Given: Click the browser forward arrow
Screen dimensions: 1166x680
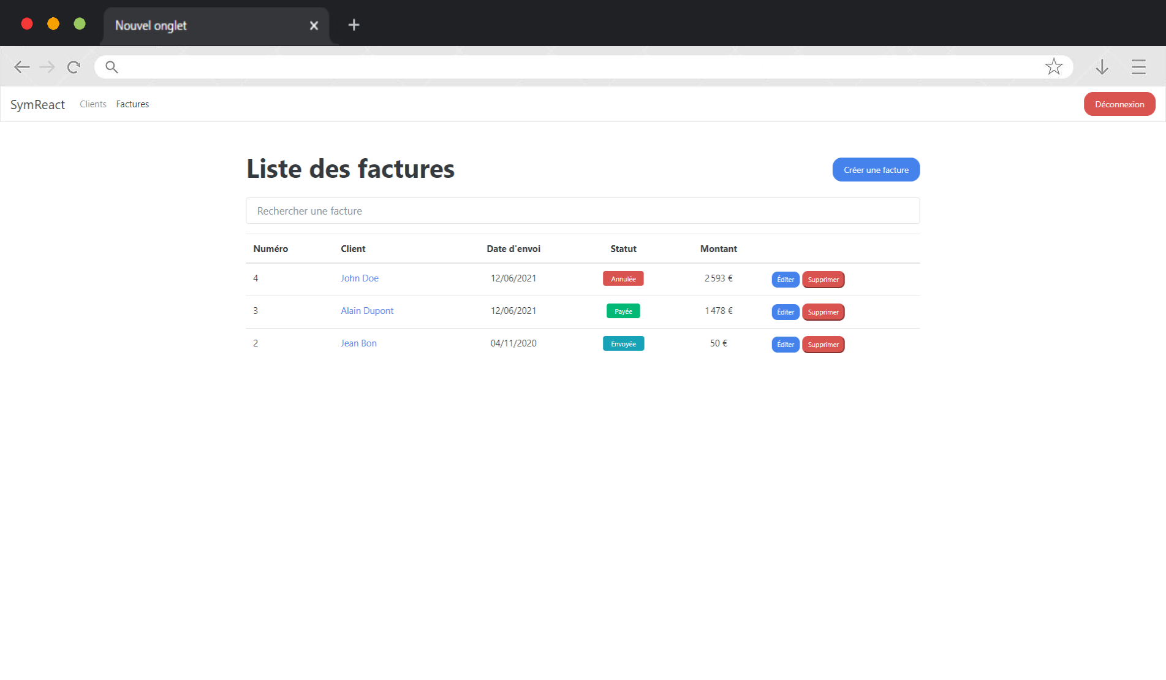Looking at the screenshot, I should 47,67.
